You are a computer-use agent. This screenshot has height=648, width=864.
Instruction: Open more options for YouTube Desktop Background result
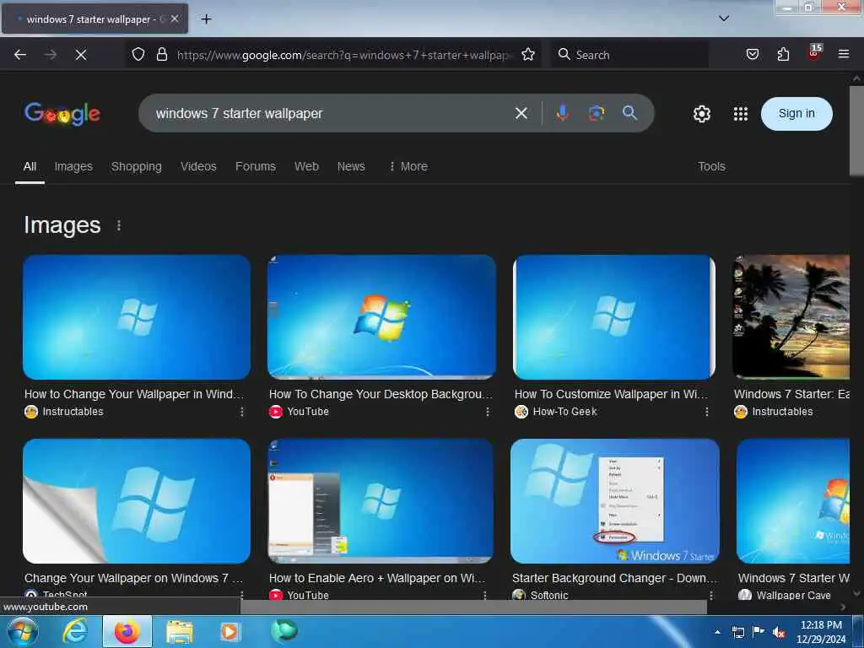click(487, 412)
